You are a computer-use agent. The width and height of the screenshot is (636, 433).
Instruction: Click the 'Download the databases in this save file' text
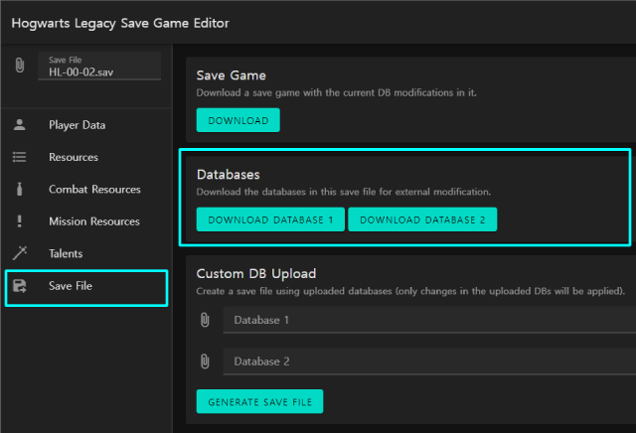pos(344,192)
